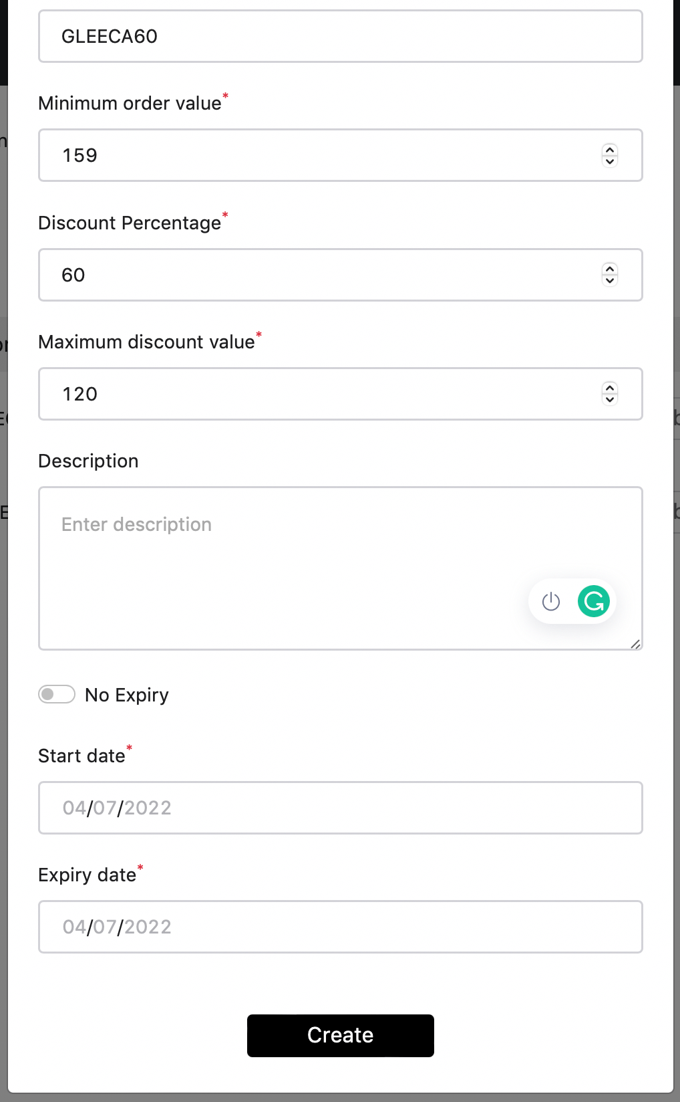Viewport: 680px width, 1102px height.
Task: Click the Grammarly icon in the description box
Action: (x=594, y=601)
